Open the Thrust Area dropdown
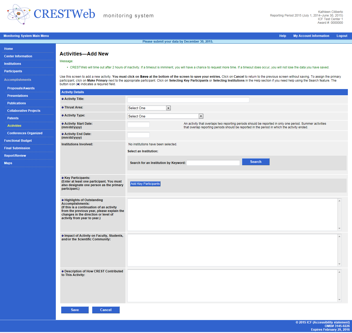The image size is (352, 333). click(x=149, y=108)
